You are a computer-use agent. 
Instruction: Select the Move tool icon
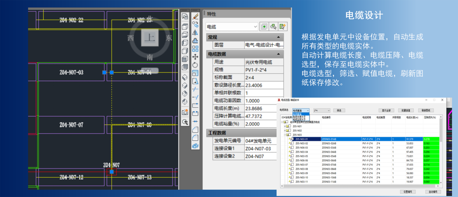click(195, 57)
